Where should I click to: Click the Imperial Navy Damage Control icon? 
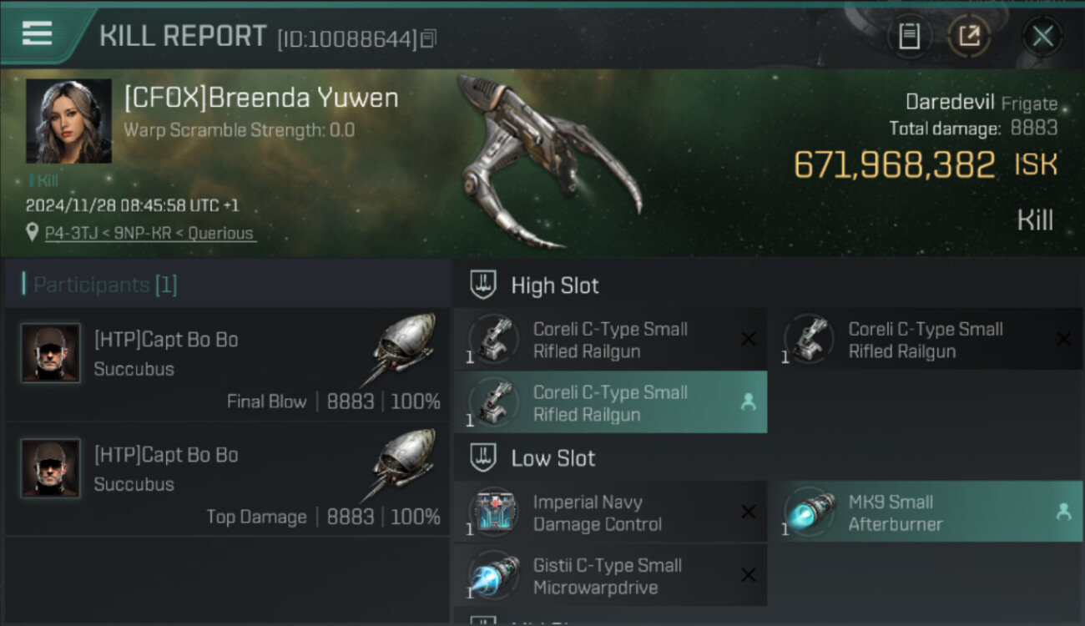[493, 512]
